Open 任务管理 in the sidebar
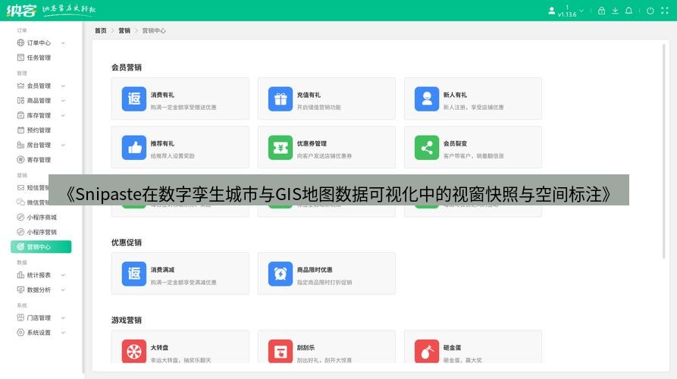The height and width of the screenshot is (379, 677). (41, 58)
